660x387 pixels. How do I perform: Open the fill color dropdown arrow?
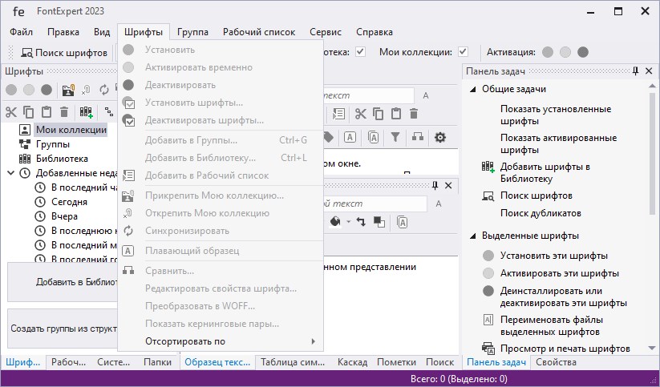tap(348, 222)
